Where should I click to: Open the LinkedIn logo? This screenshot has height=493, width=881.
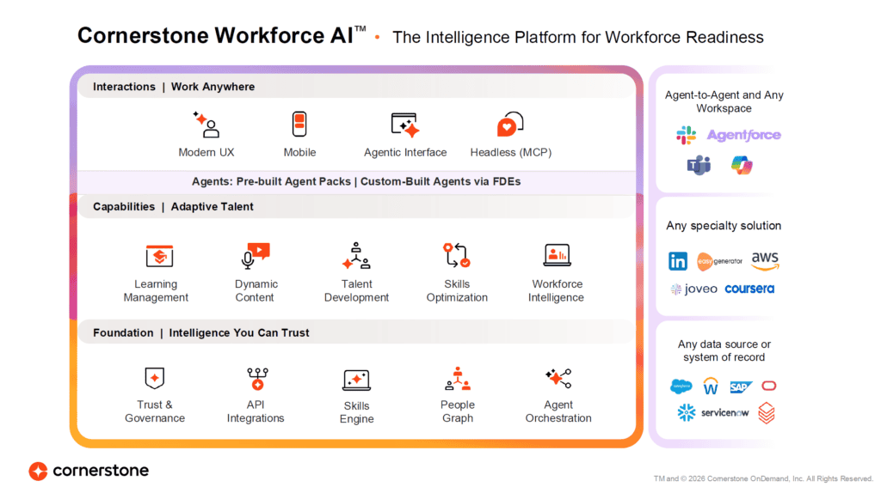(x=678, y=261)
